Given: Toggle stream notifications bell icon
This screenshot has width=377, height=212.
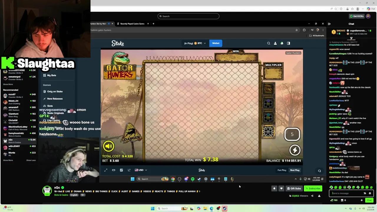Looking at the screenshot, I should [x=274, y=188].
